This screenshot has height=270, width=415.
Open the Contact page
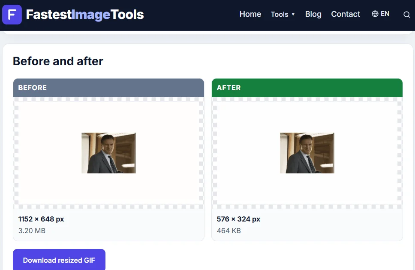(x=346, y=14)
